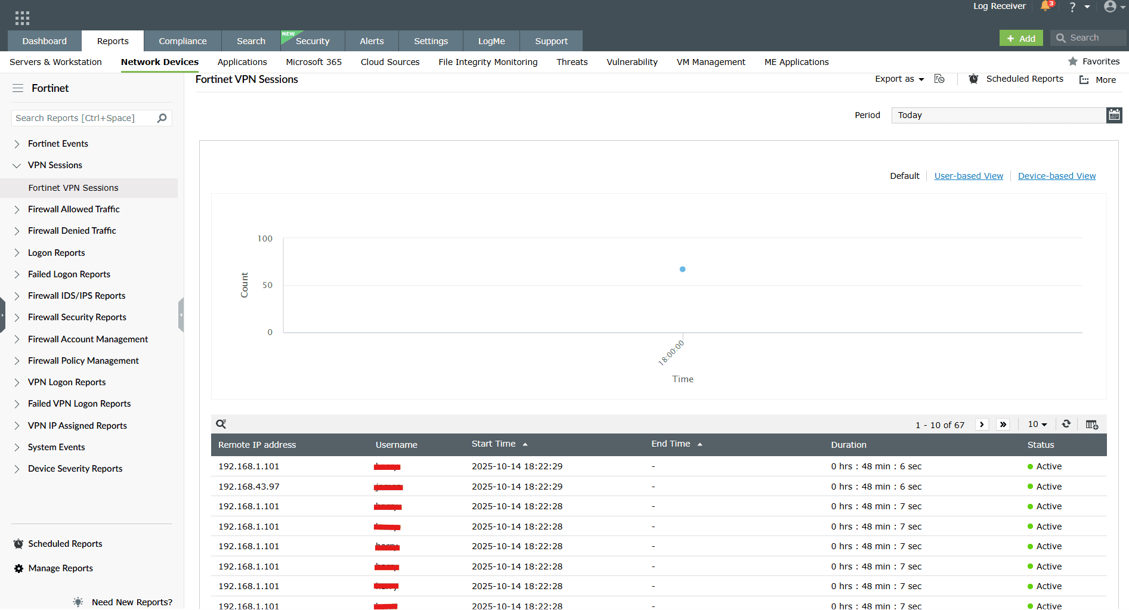Toggle the Fortinet hamburger menu icon

[18, 88]
